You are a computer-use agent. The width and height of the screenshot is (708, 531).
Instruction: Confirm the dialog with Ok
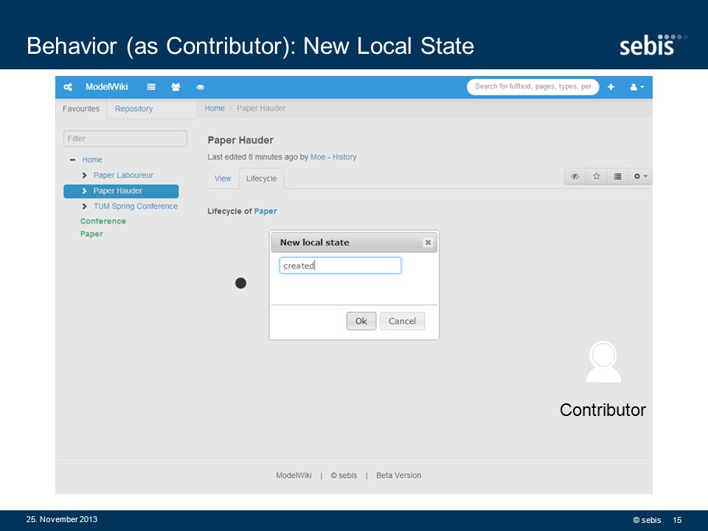coord(361,321)
